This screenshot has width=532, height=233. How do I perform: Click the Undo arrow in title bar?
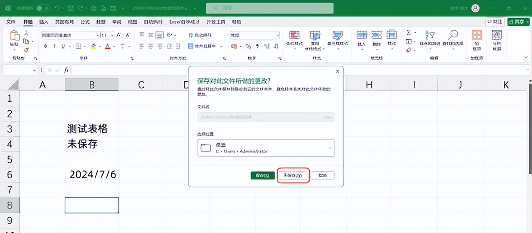click(x=57, y=8)
